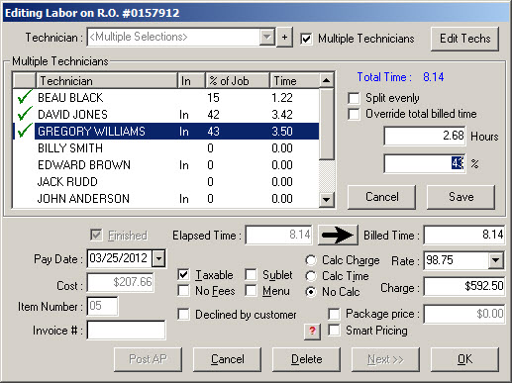Click the plus button beside Technician dropdown
This screenshot has width=512, height=383.
[x=284, y=38]
